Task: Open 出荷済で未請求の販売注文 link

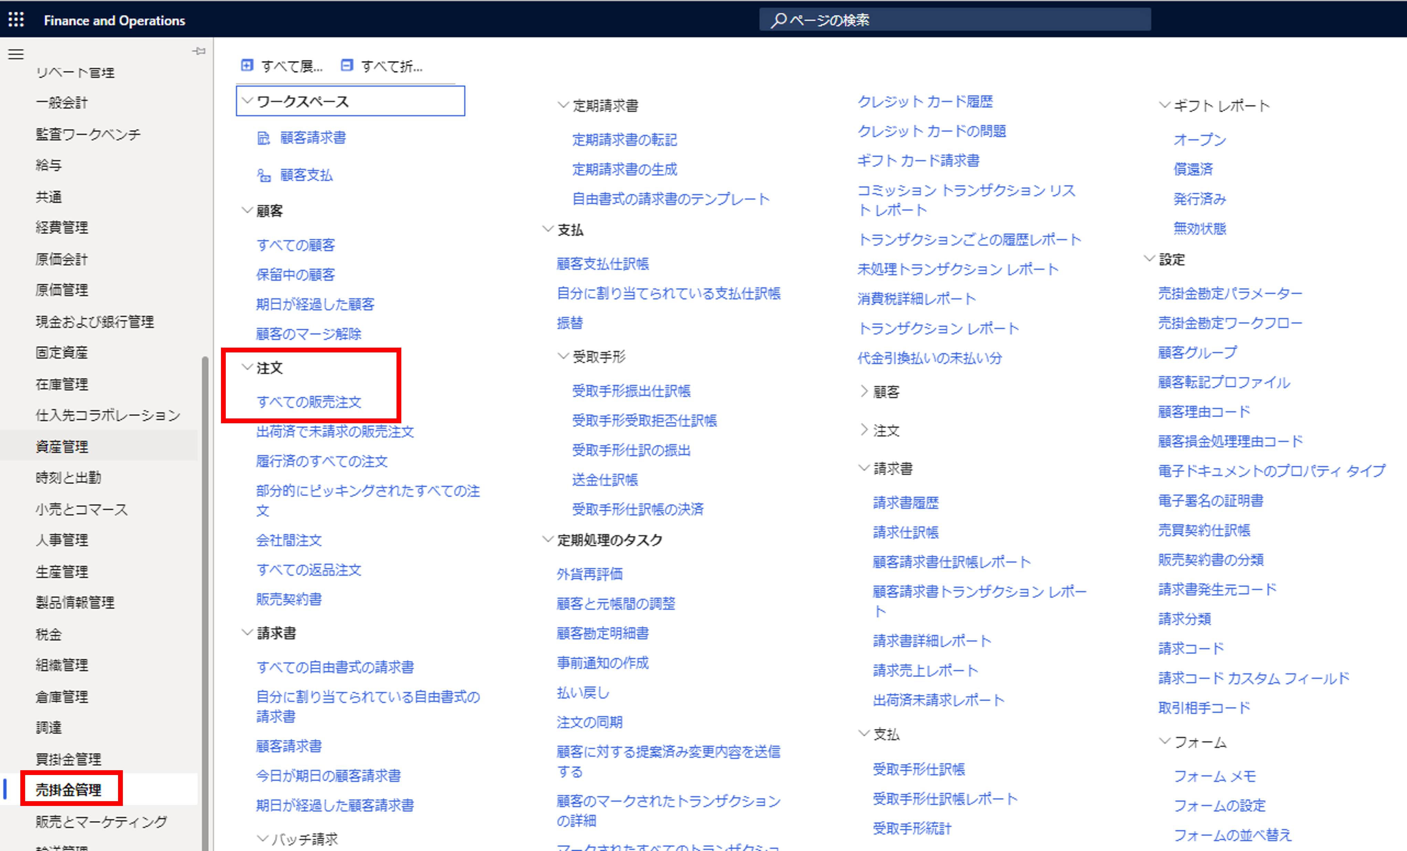Action: (335, 432)
